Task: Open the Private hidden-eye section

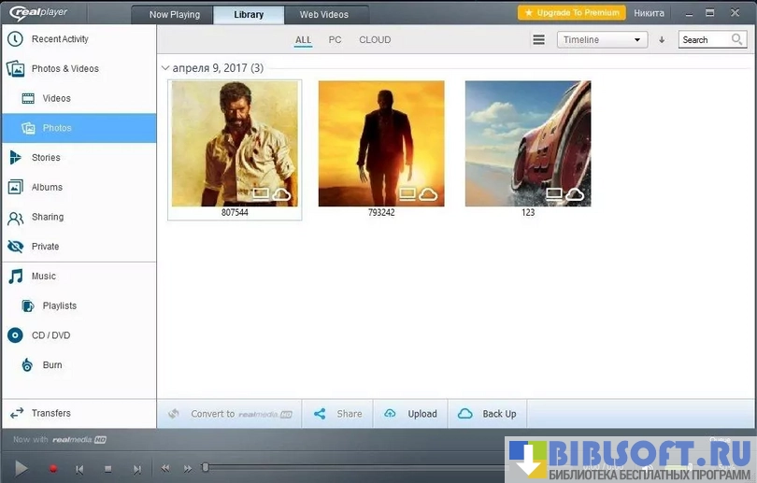Action: point(15,247)
